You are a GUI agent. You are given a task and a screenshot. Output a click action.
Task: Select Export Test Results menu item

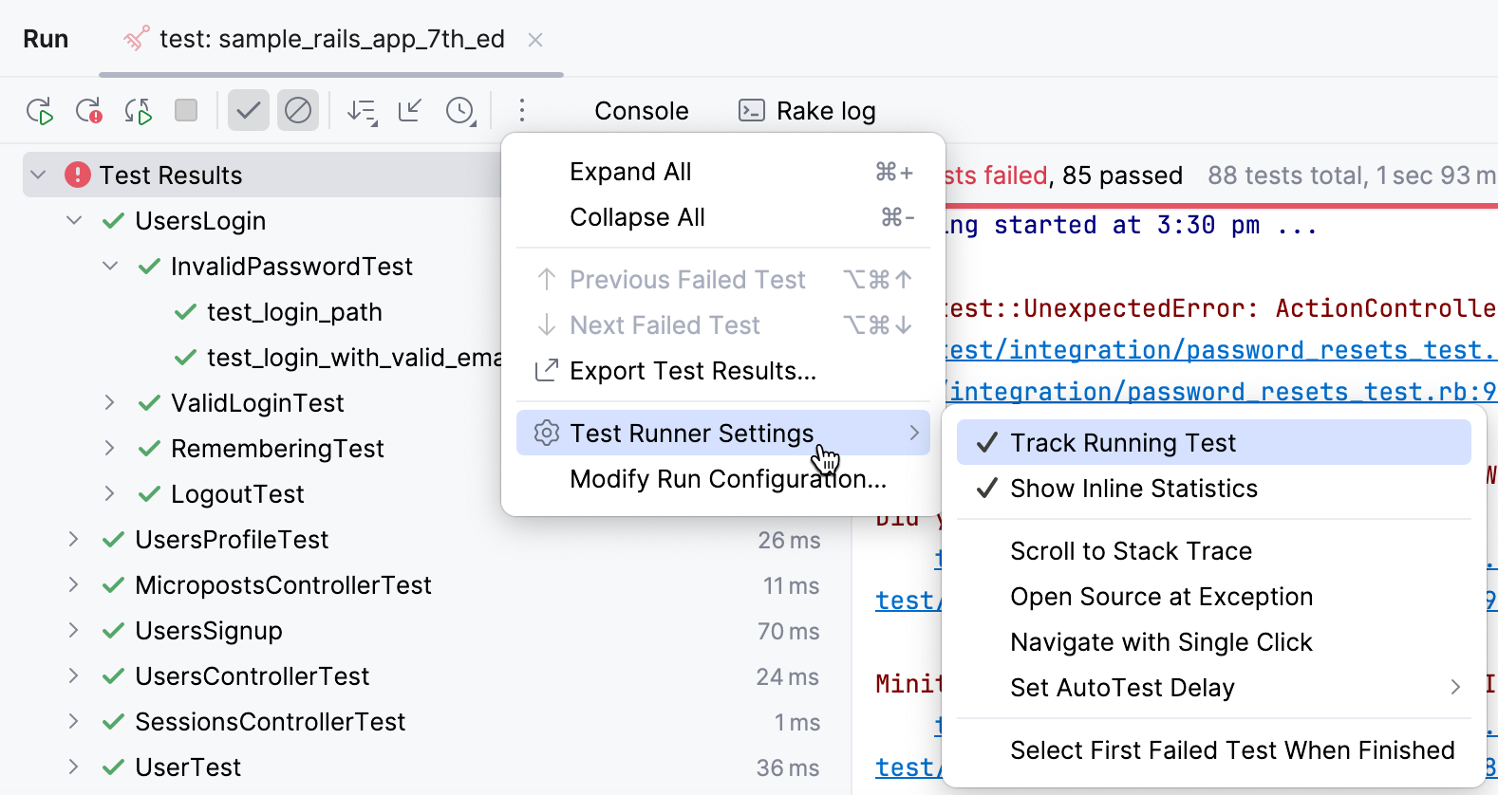[x=692, y=371]
